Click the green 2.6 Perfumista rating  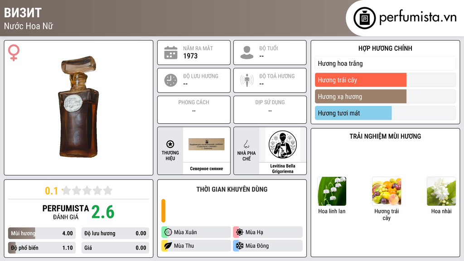(x=103, y=212)
